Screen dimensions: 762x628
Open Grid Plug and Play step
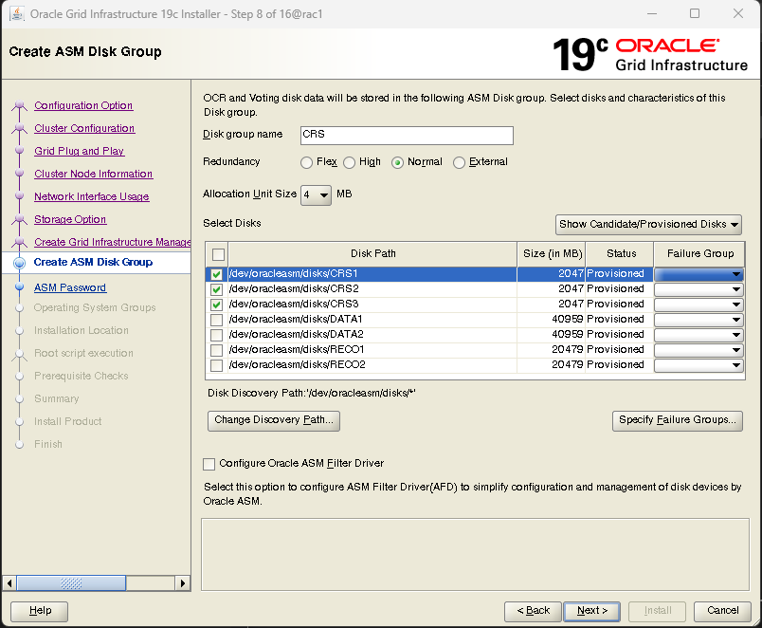coord(80,151)
